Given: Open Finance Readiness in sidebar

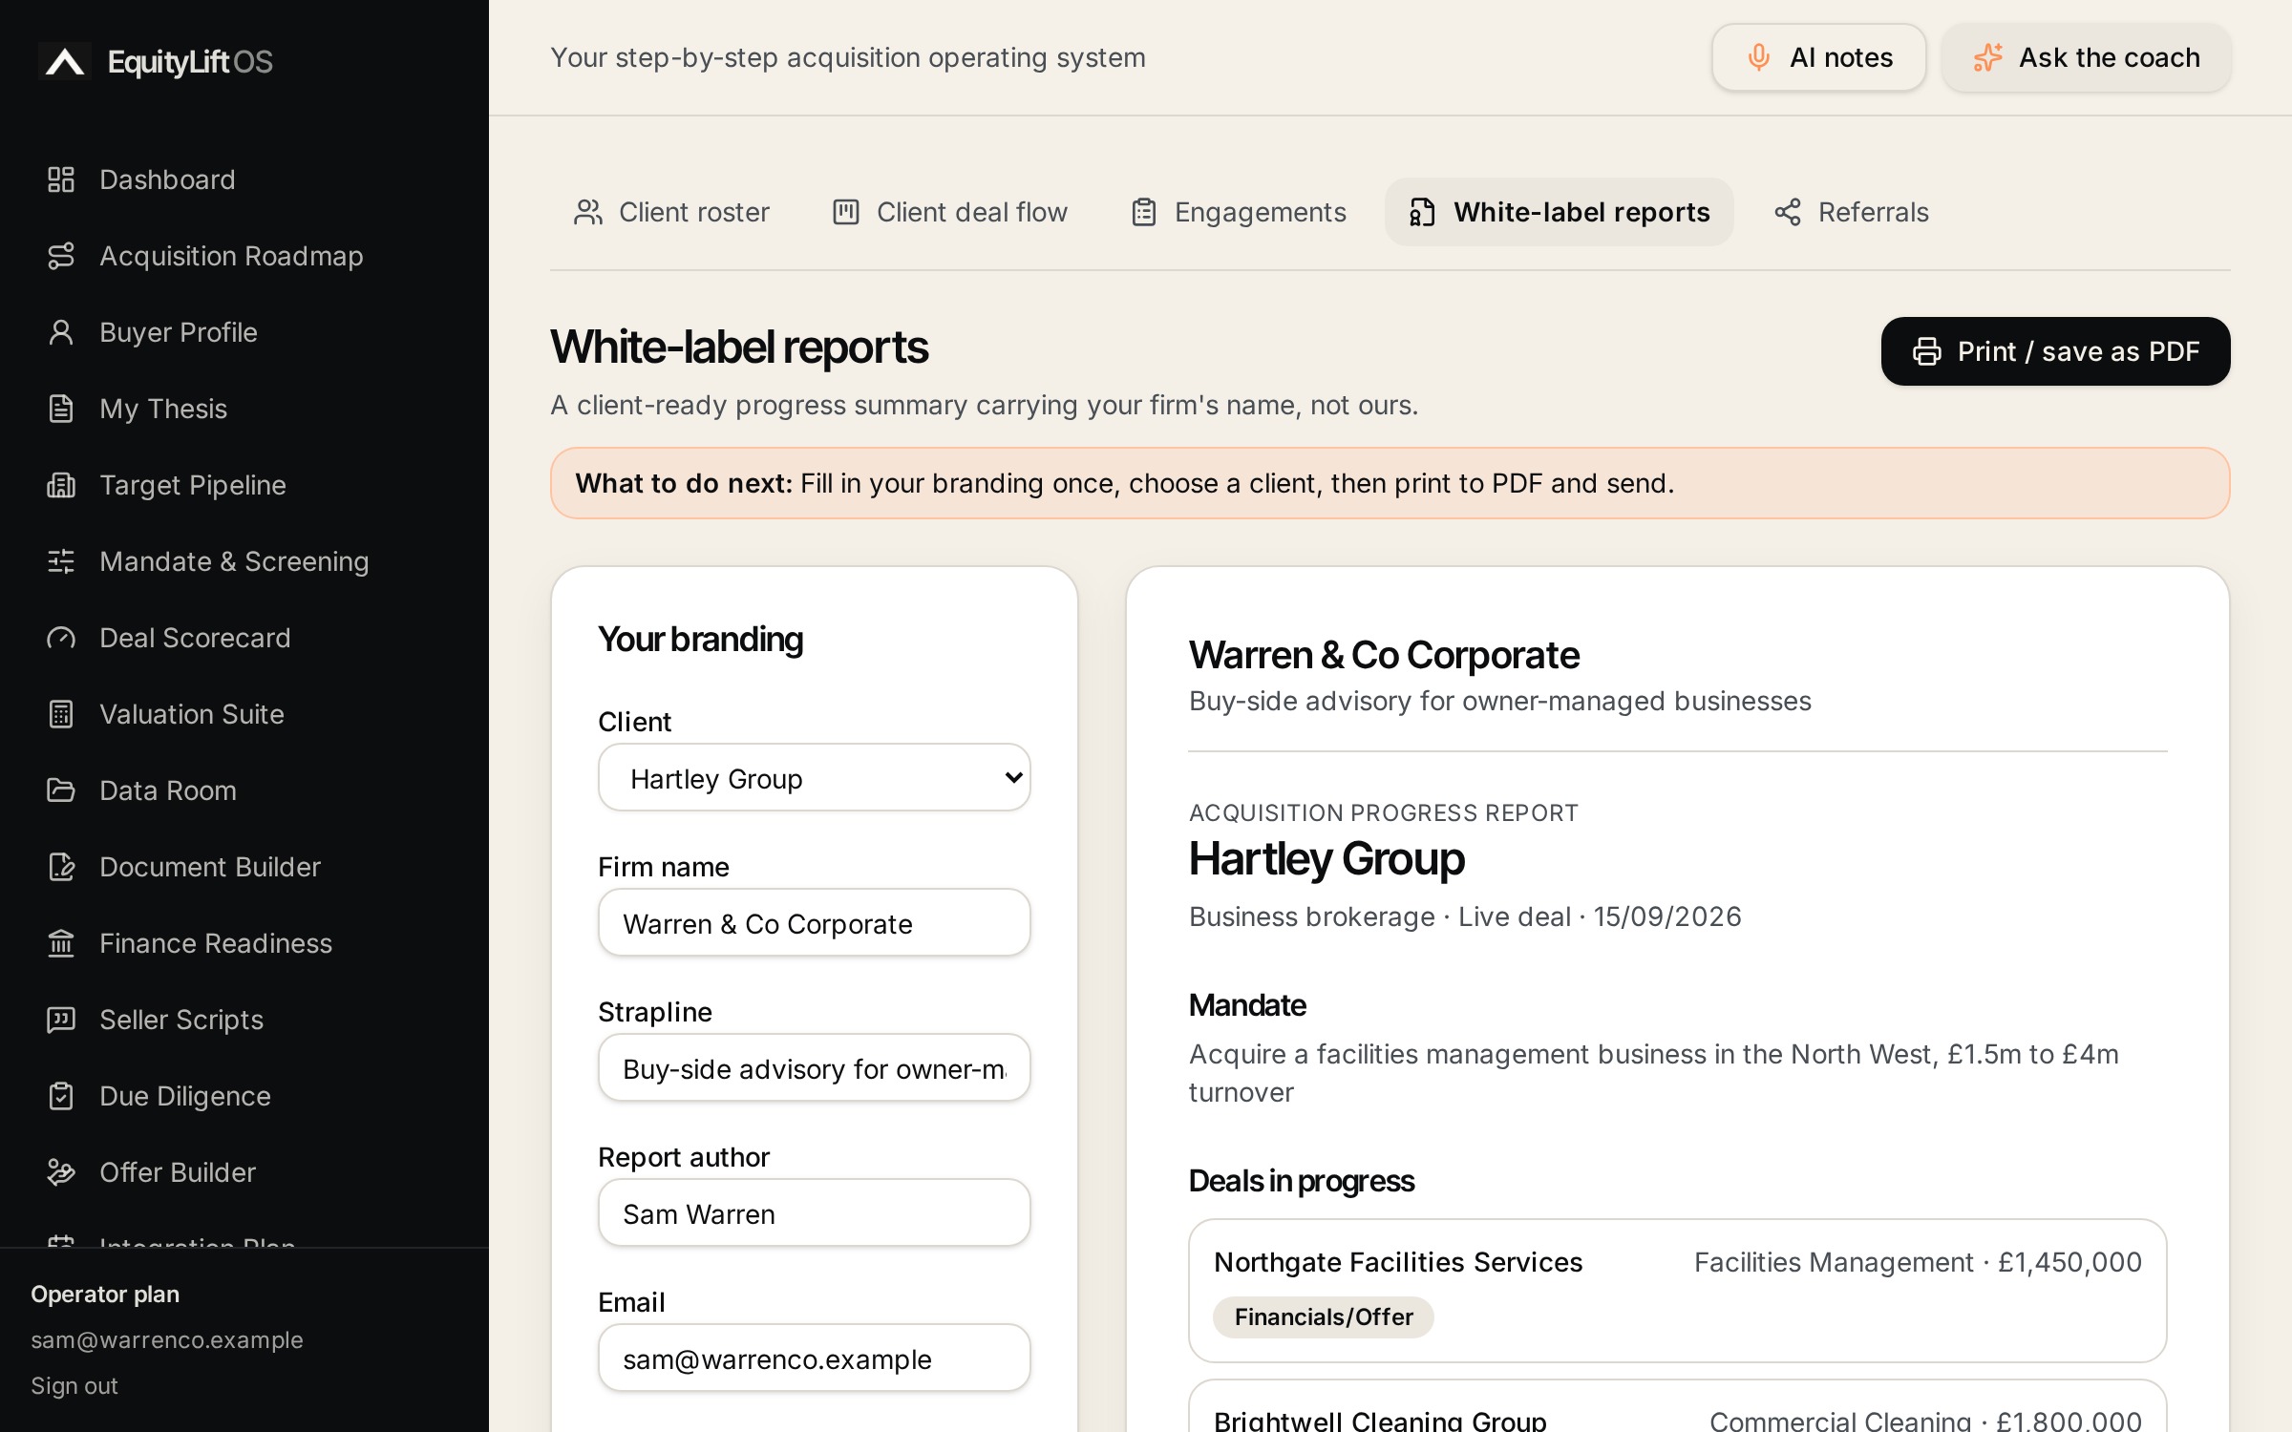Looking at the screenshot, I should [x=244, y=943].
